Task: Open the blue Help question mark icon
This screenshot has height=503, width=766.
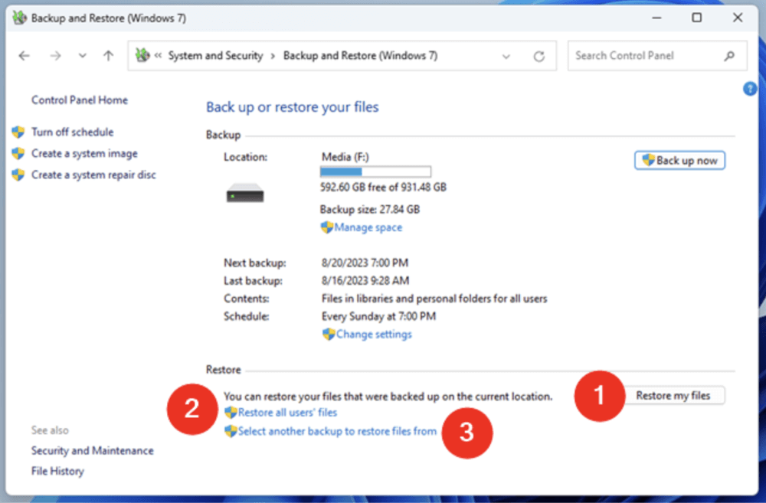Action: (x=750, y=89)
